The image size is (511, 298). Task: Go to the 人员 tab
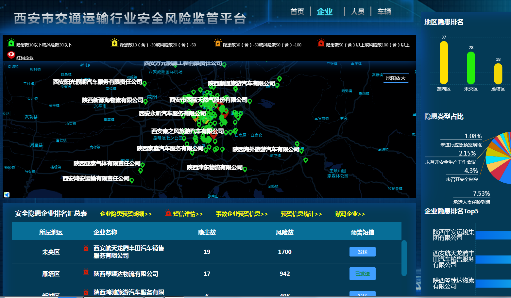[358, 12]
